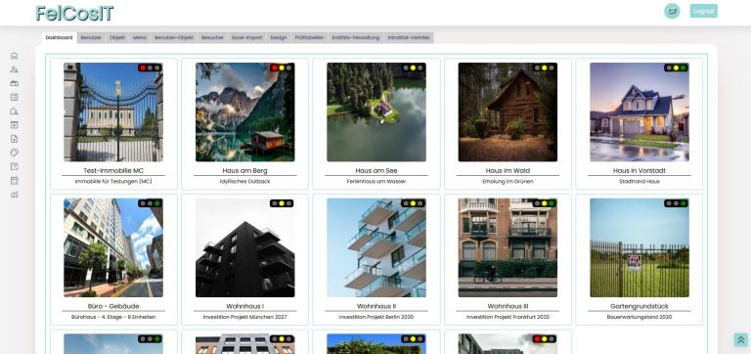
Task: Open the CF user avatar
Action: tap(672, 11)
